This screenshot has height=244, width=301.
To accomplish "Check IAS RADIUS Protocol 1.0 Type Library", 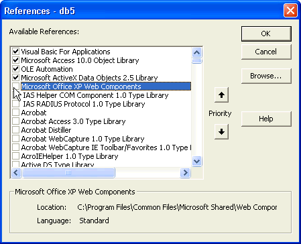I will 15,104.
